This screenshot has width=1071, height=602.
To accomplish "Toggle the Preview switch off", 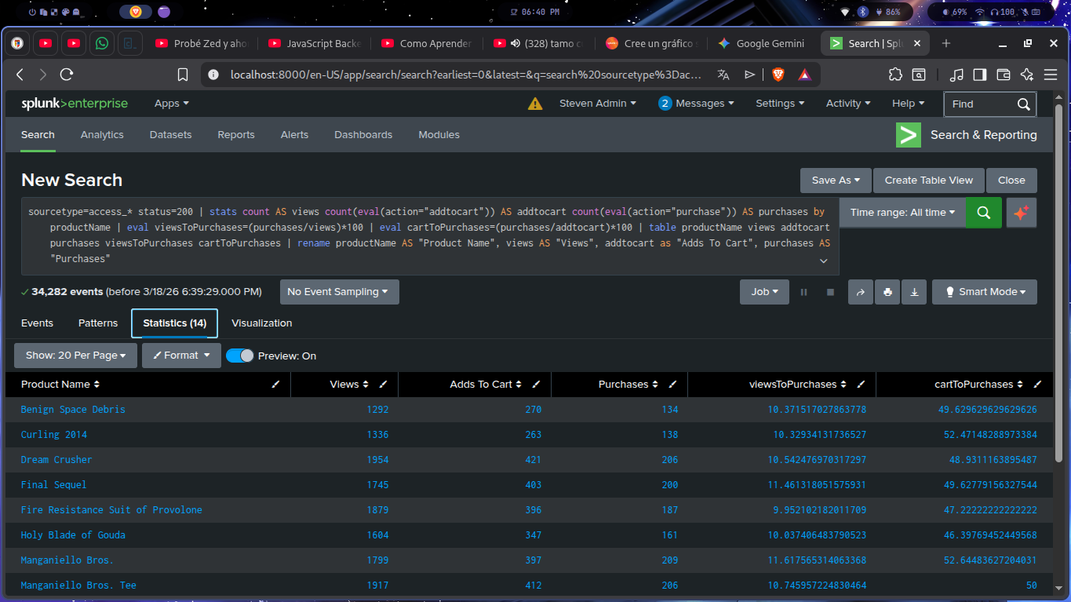I will pyautogui.click(x=240, y=356).
